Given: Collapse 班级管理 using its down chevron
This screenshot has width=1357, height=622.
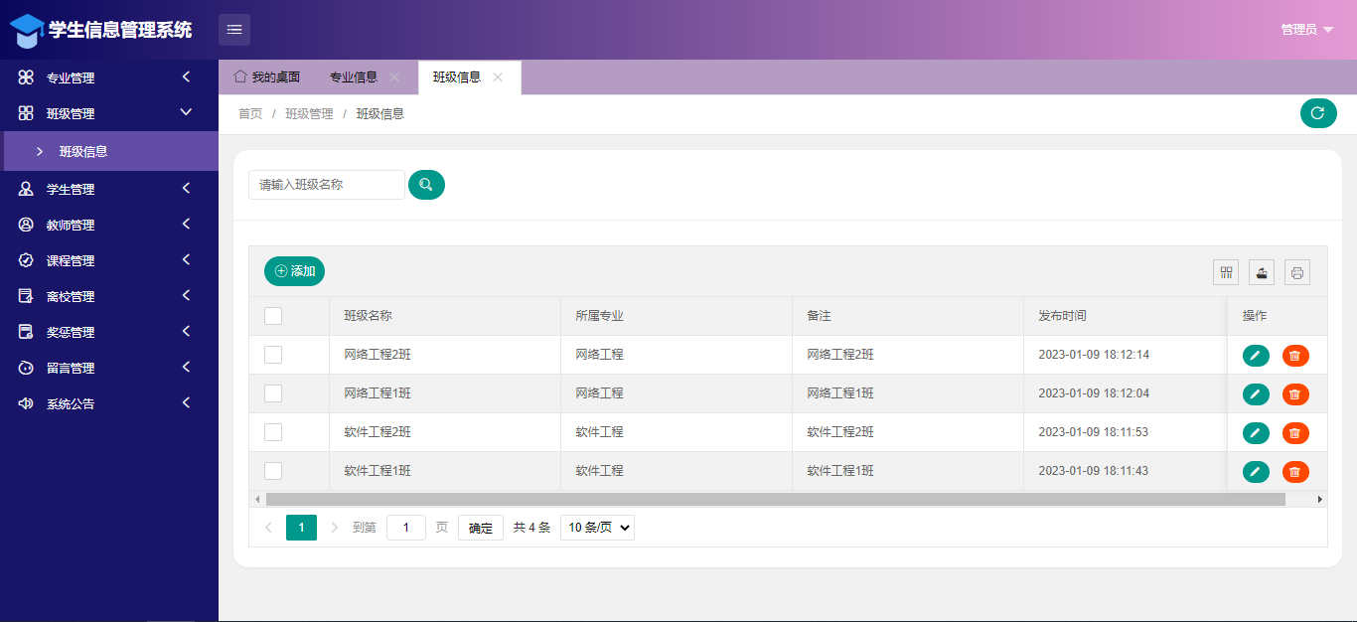Looking at the screenshot, I should [186, 112].
